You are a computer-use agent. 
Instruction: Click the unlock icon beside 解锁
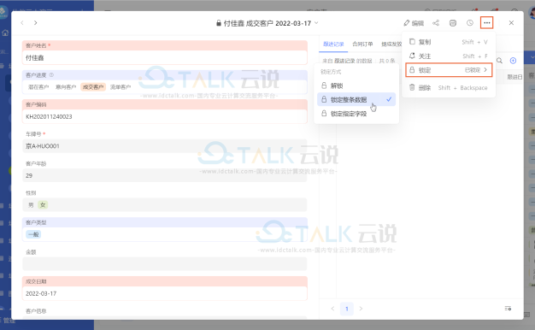click(324, 85)
